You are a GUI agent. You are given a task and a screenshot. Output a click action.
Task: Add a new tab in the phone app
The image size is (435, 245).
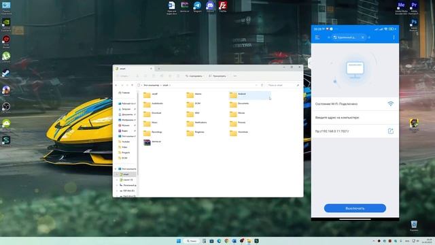pyautogui.click(x=369, y=37)
